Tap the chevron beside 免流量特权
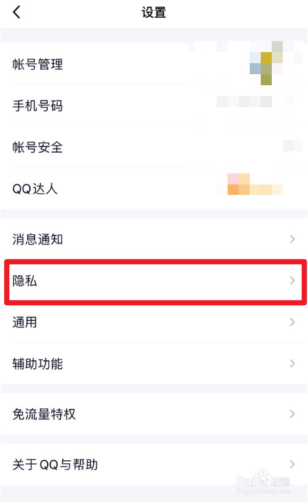 pos(292,414)
